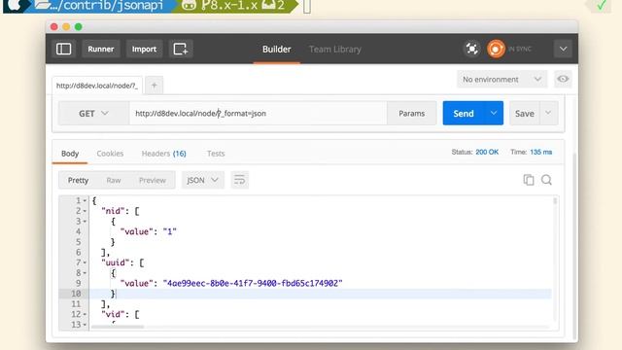Image resolution: width=622 pixels, height=350 pixels.
Task: Click the 200 OK status text
Action: [487, 152]
